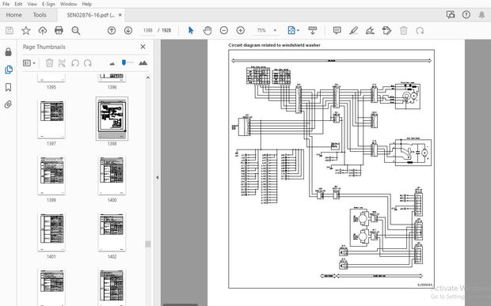491x306 pixels.
Task: Zoom out with the minus icon
Action: click(224, 30)
